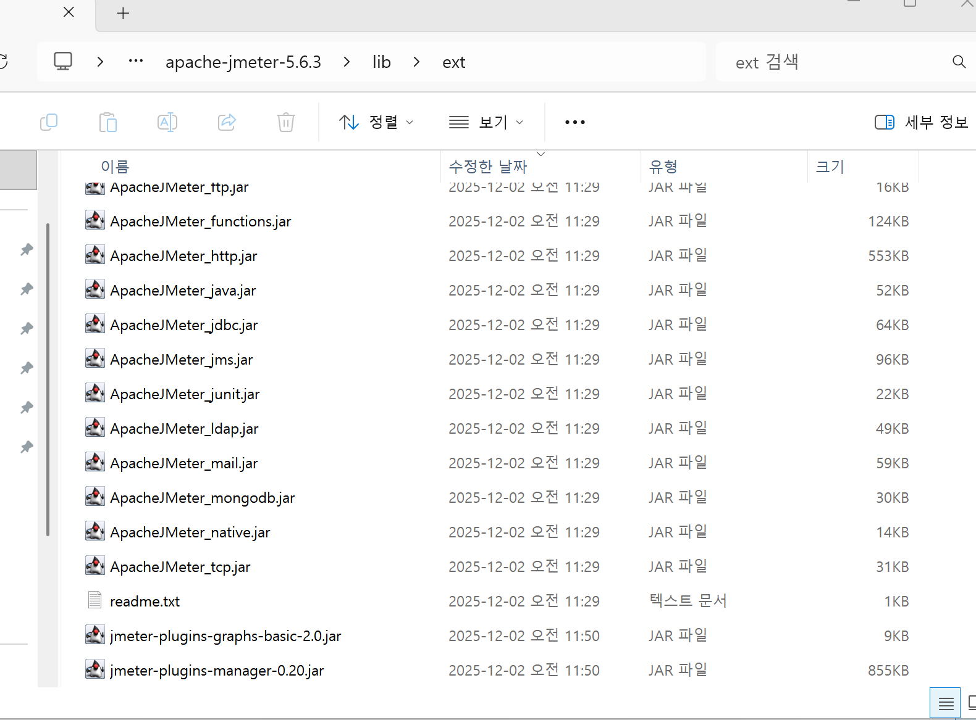The image size is (976, 720).
Task: Click the readme.txt file name
Action: [145, 602]
